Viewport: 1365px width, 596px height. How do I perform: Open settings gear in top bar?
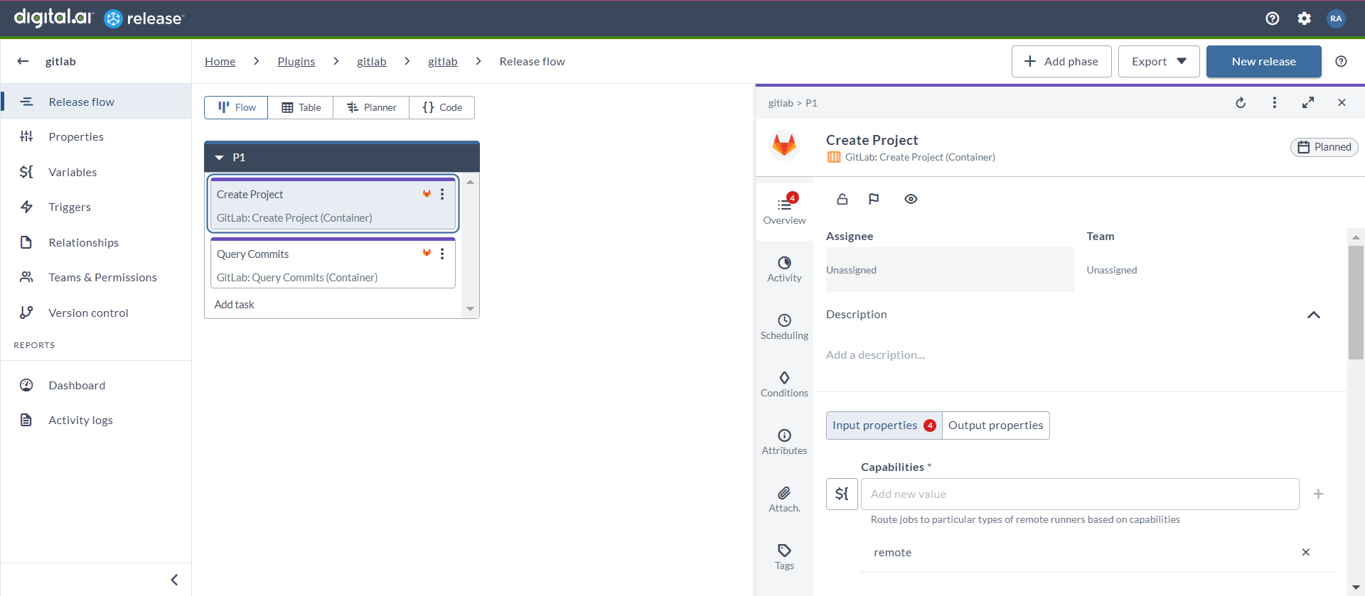(1304, 18)
